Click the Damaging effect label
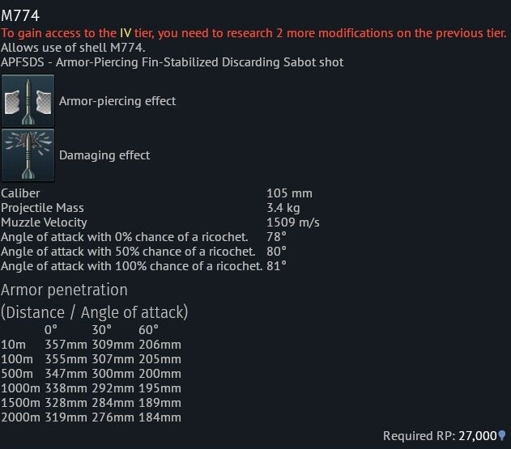Screen dimensions: 511x449 coord(104,155)
